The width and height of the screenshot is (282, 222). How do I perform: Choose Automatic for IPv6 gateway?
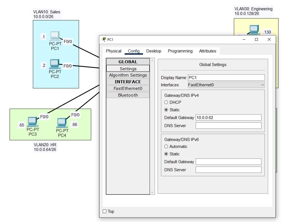tap(166, 147)
